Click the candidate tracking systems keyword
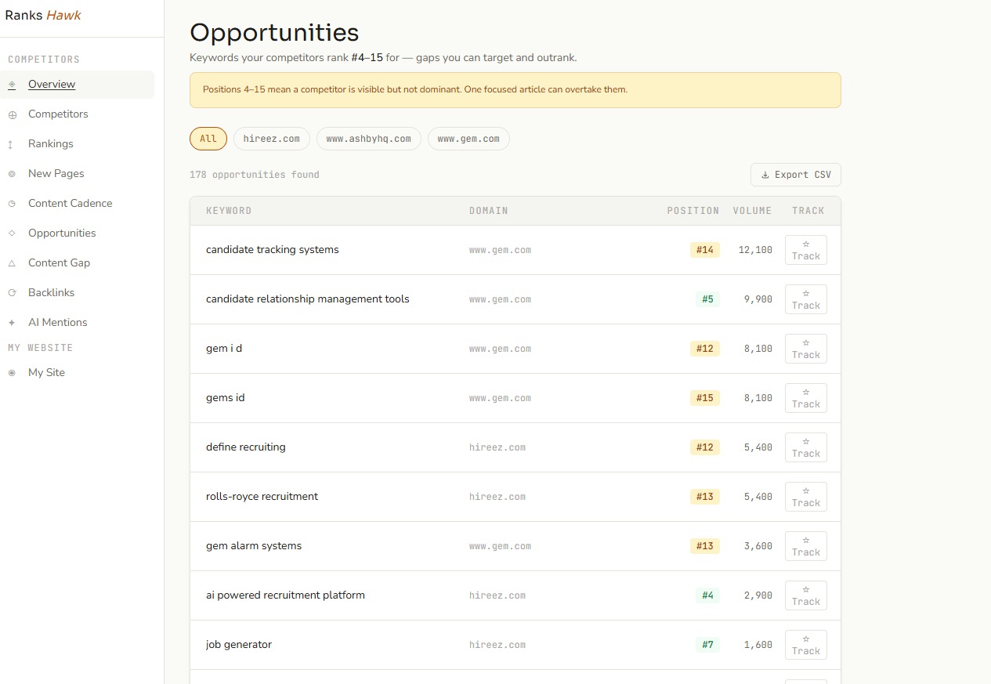 pyautogui.click(x=273, y=250)
